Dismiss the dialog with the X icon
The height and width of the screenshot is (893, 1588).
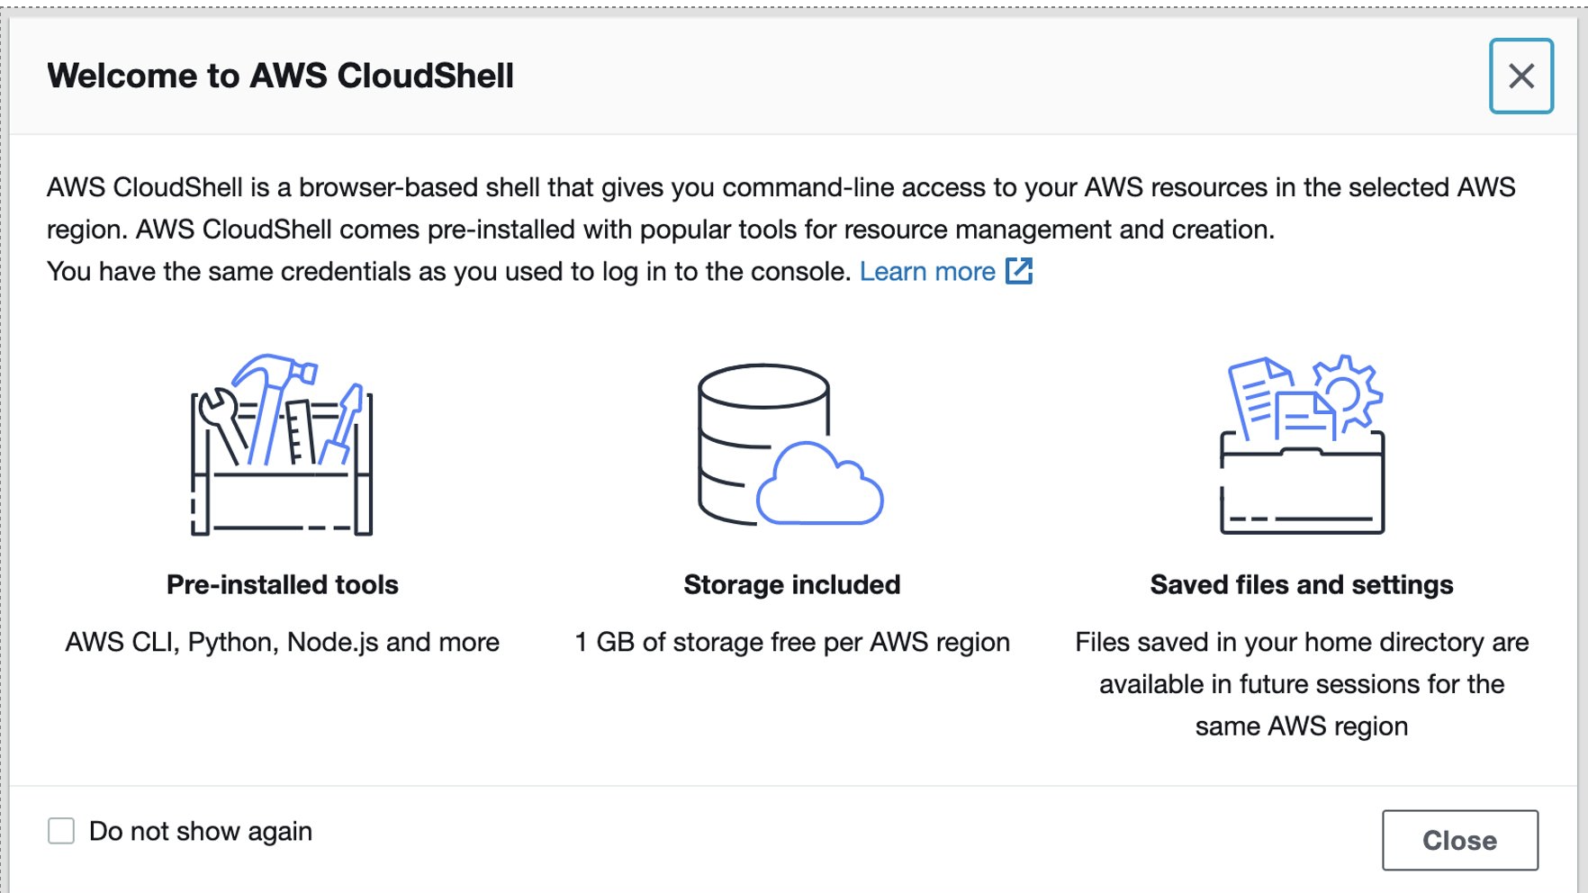pyautogui.click(x=1521, y=76)
